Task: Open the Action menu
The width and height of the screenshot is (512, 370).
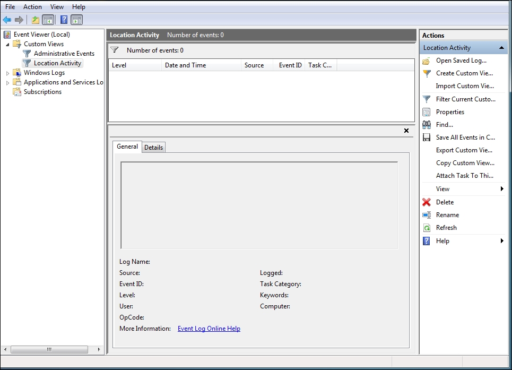Action: click(x=32, y=6)
